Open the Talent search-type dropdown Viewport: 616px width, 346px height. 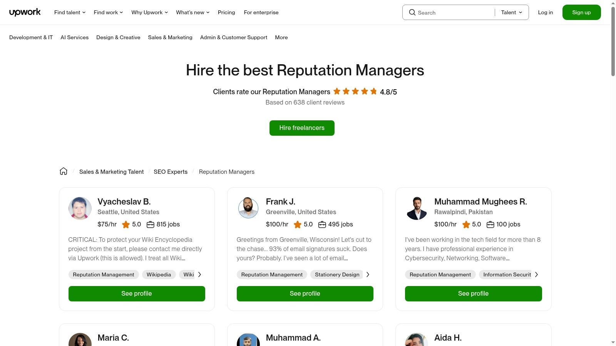coord(512,12)
